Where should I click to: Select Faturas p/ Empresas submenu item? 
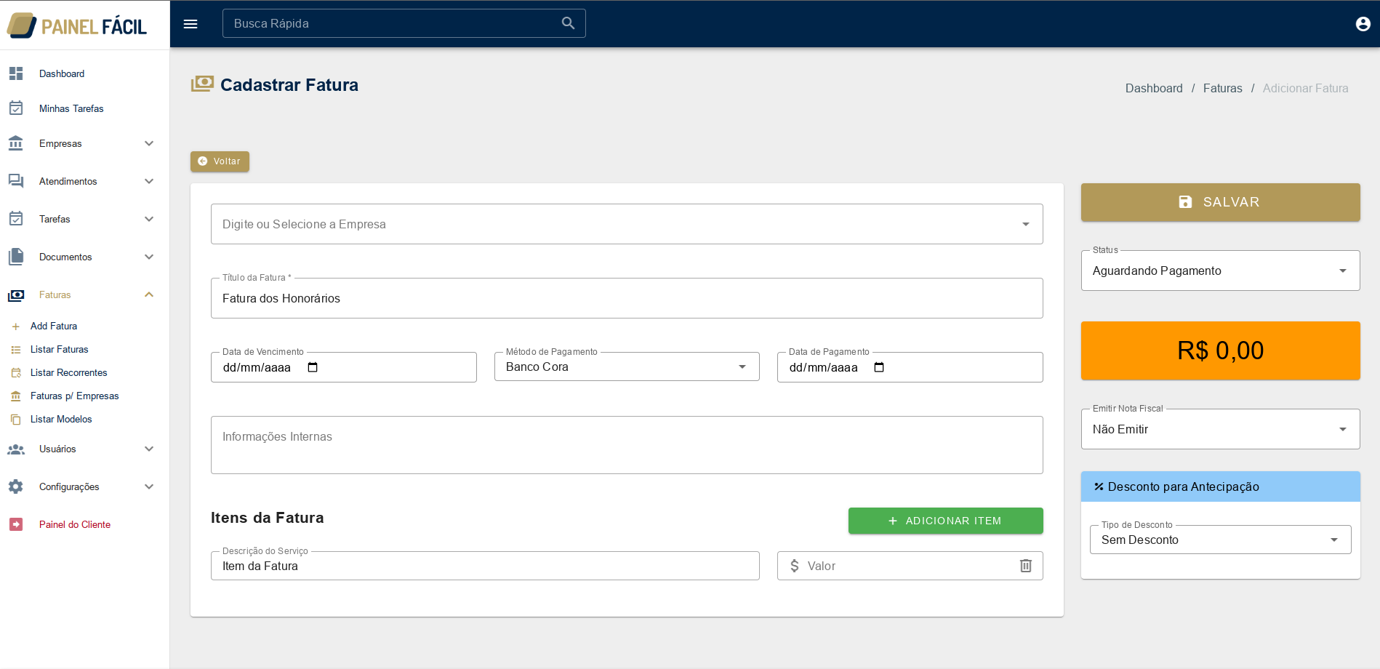coord(75,396)
